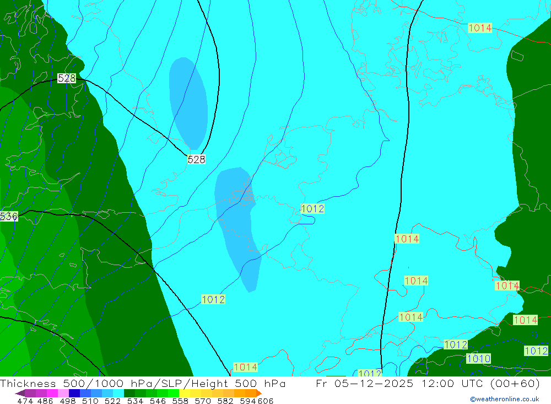Click the 528 label near the upper-left coast

(67, 78)
